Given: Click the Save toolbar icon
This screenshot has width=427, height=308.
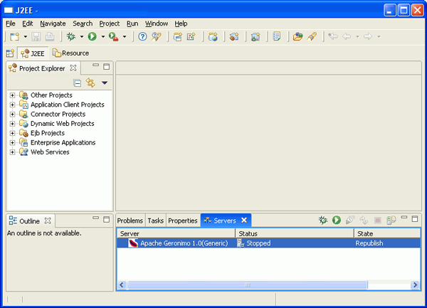Looking at the screenshot, I should pyautogui.click(x=36, y=36).
